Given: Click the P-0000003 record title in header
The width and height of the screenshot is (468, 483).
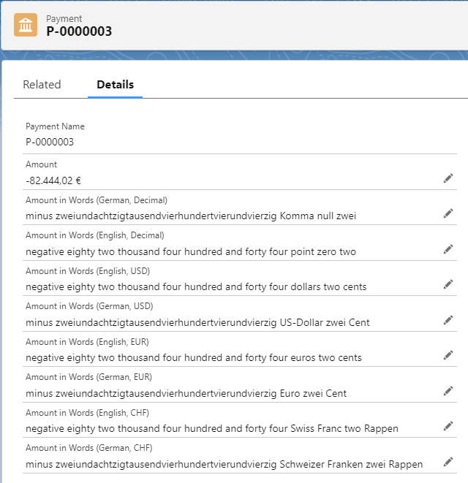Looking at the screenshot, I should 79,31.
